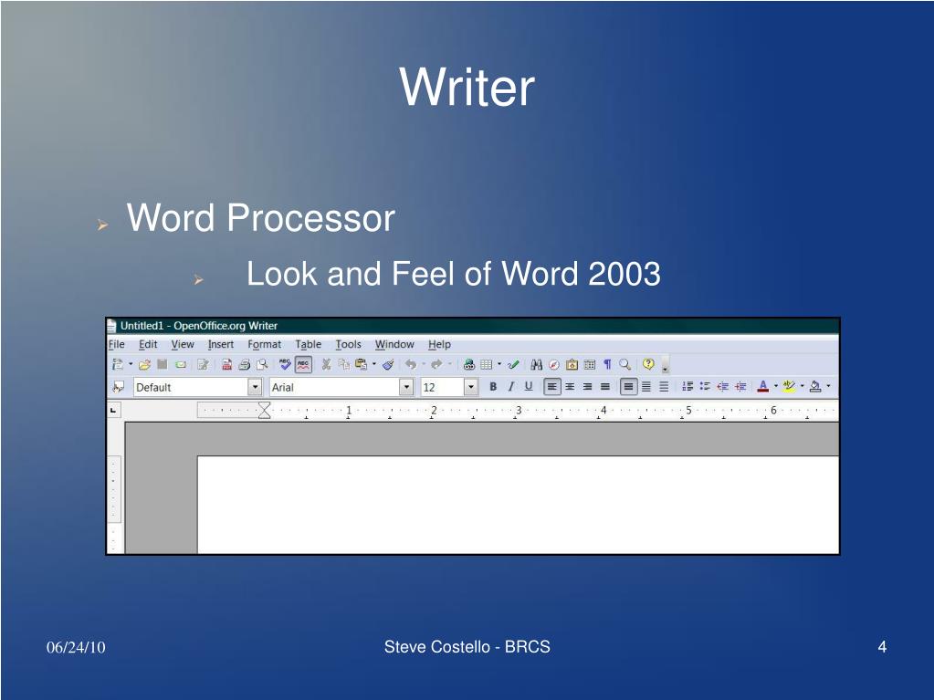Expand Highlighting color dropdown arrow

pyautogui.click(x=803, y=387)
